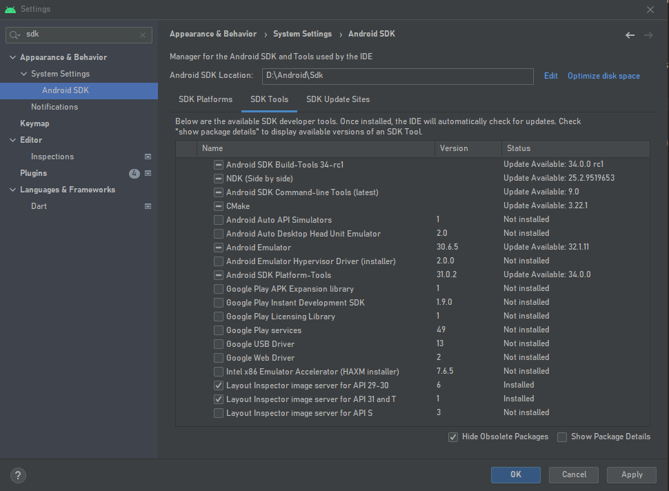Collapse the Languages & Frameworks tree node

(13, 190)
